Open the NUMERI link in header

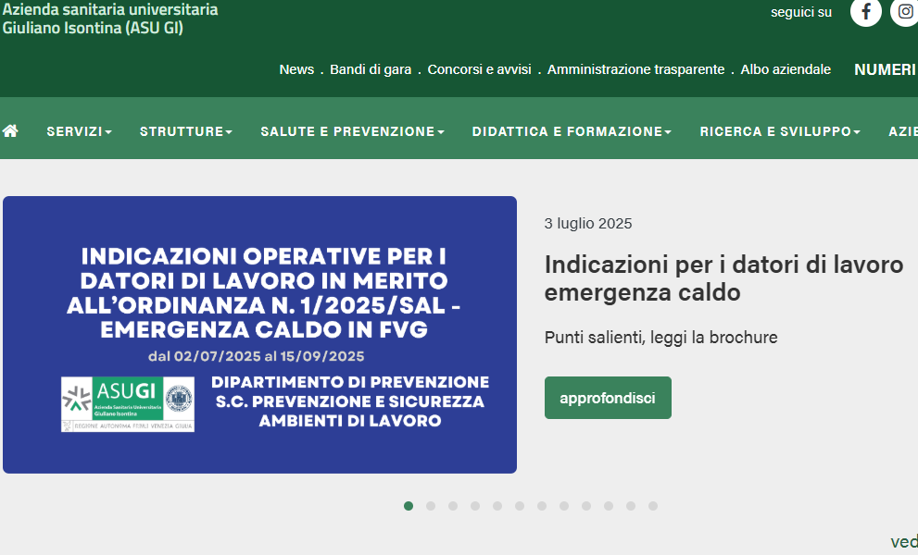click(x=886, y=69)
